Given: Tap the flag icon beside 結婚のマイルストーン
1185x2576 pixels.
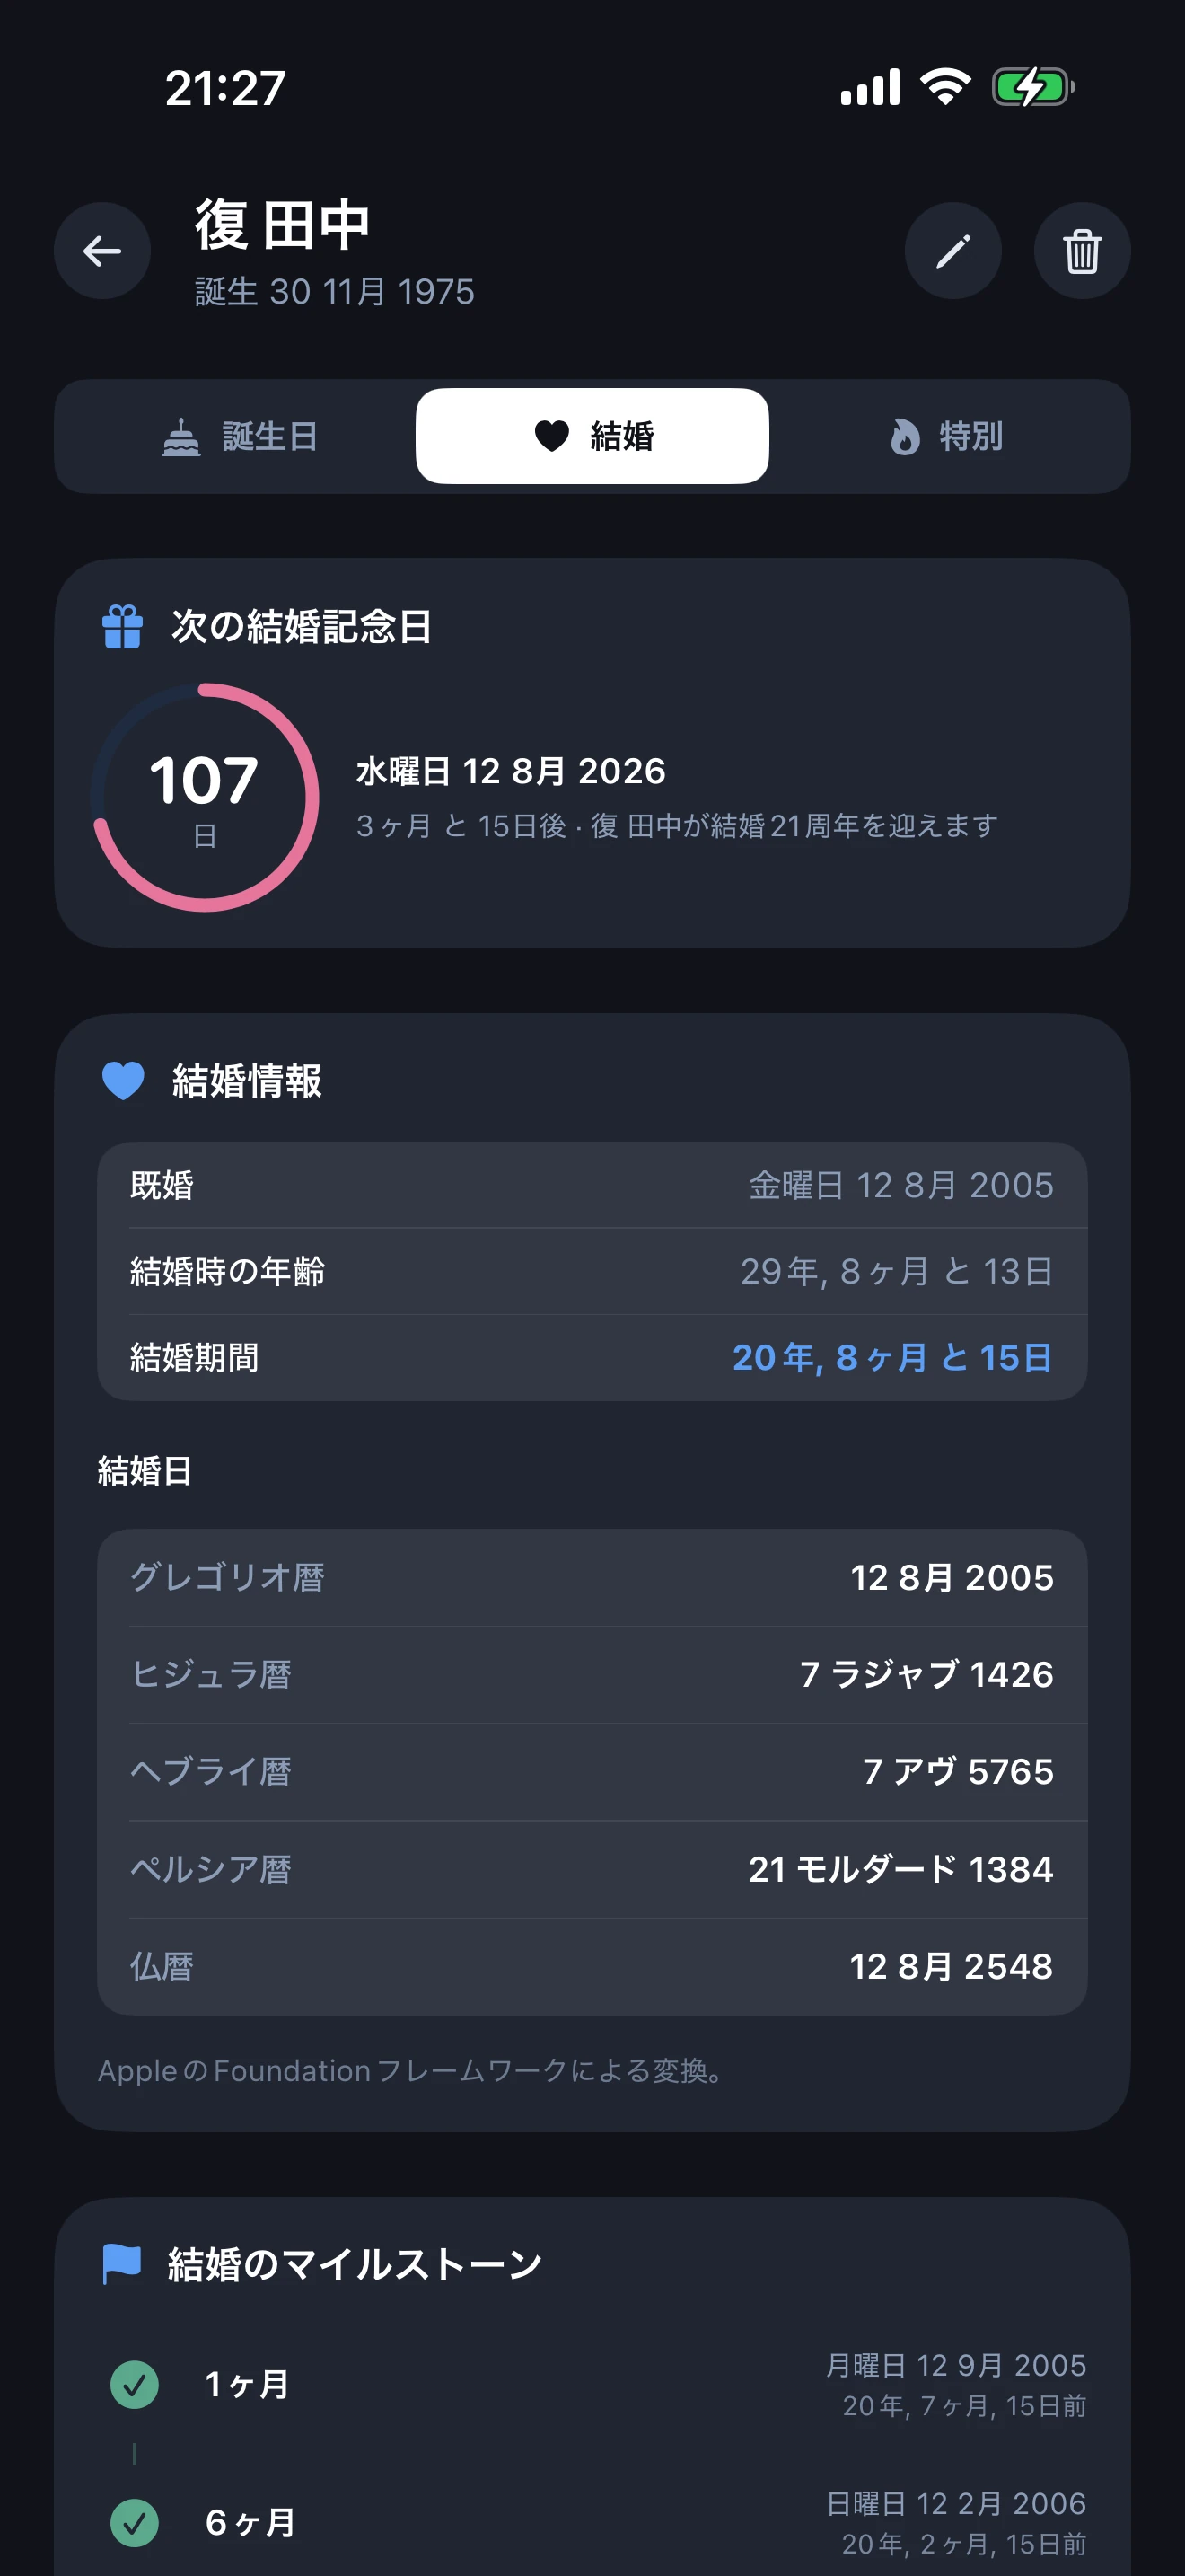Looking at the screenshot, I should tap(122, 2264).
